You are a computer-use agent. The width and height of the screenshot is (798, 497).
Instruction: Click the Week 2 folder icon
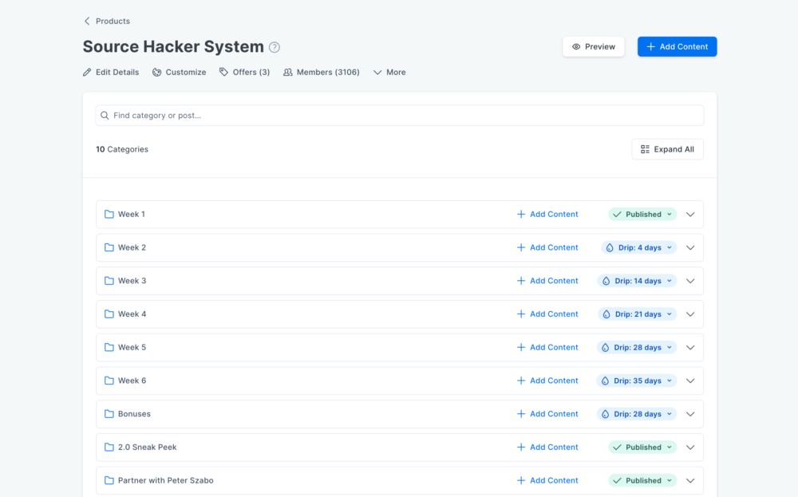click(x=109, y=247)
